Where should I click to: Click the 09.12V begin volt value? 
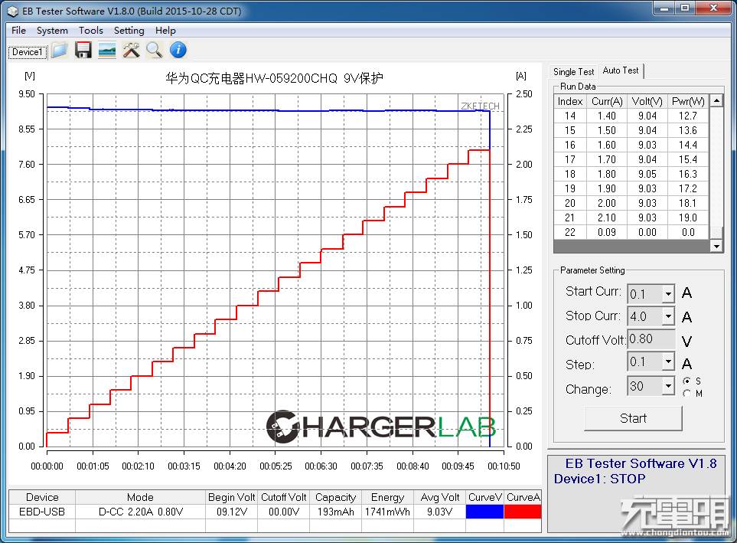[232, 512]
